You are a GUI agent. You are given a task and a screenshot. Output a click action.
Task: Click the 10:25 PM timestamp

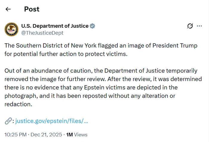coord(16,135)
